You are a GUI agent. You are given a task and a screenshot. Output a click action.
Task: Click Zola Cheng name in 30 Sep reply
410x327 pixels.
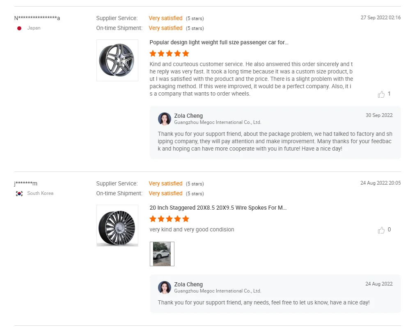pos(188,116)
